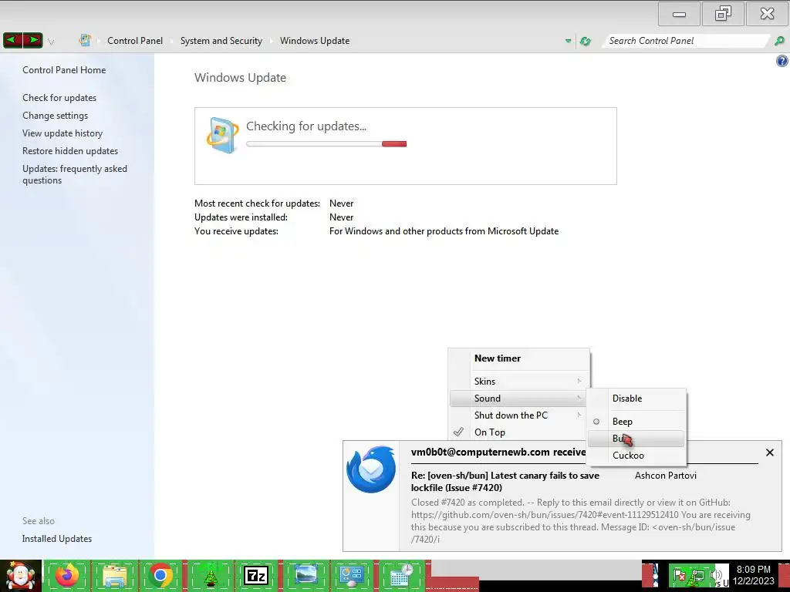Click the email subject about Issue #7420

(505, 481)
